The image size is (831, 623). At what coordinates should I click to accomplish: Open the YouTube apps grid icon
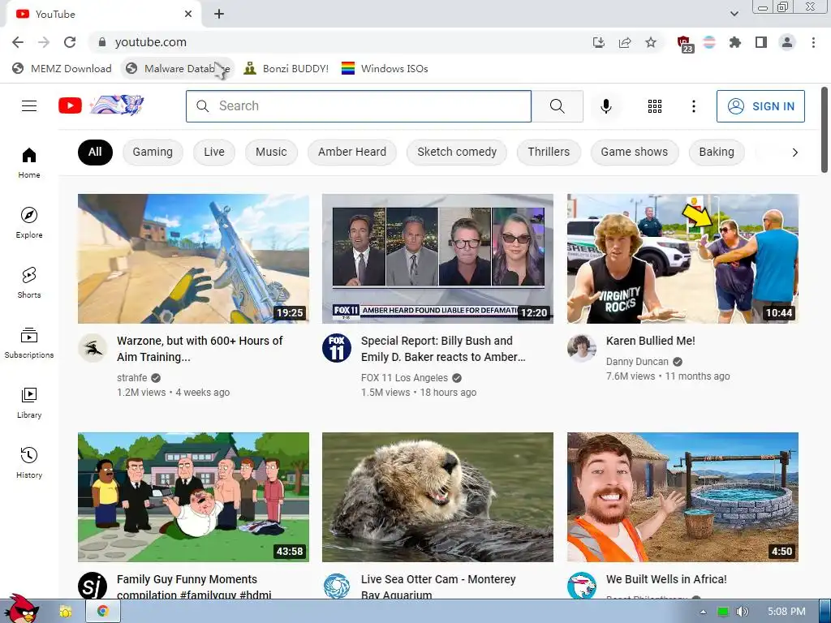click(655, 106)
